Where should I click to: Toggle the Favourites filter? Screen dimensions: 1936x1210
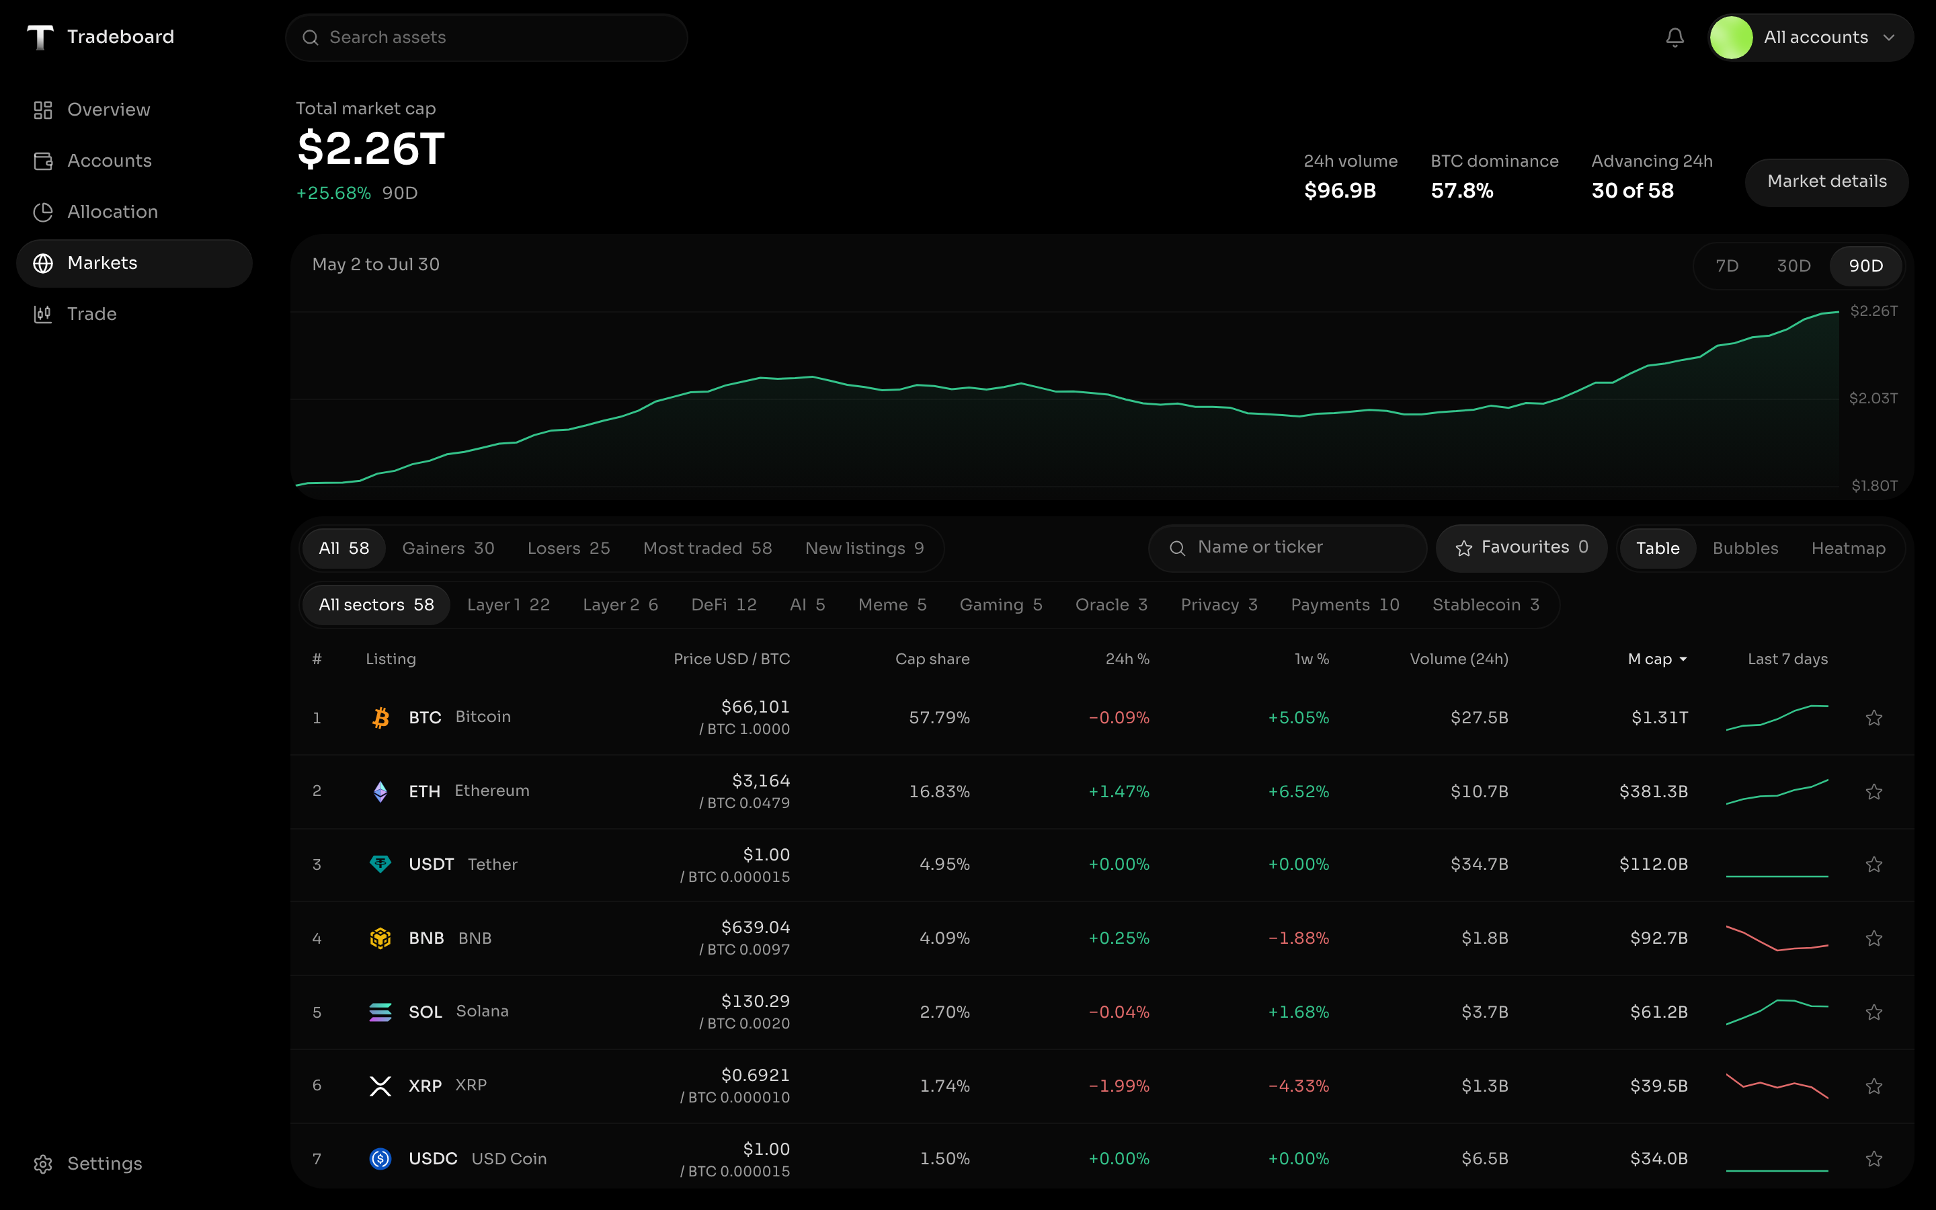tap(1522, 548)
